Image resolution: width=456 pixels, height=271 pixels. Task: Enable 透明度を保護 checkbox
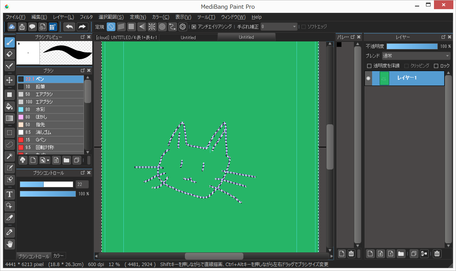369,66
